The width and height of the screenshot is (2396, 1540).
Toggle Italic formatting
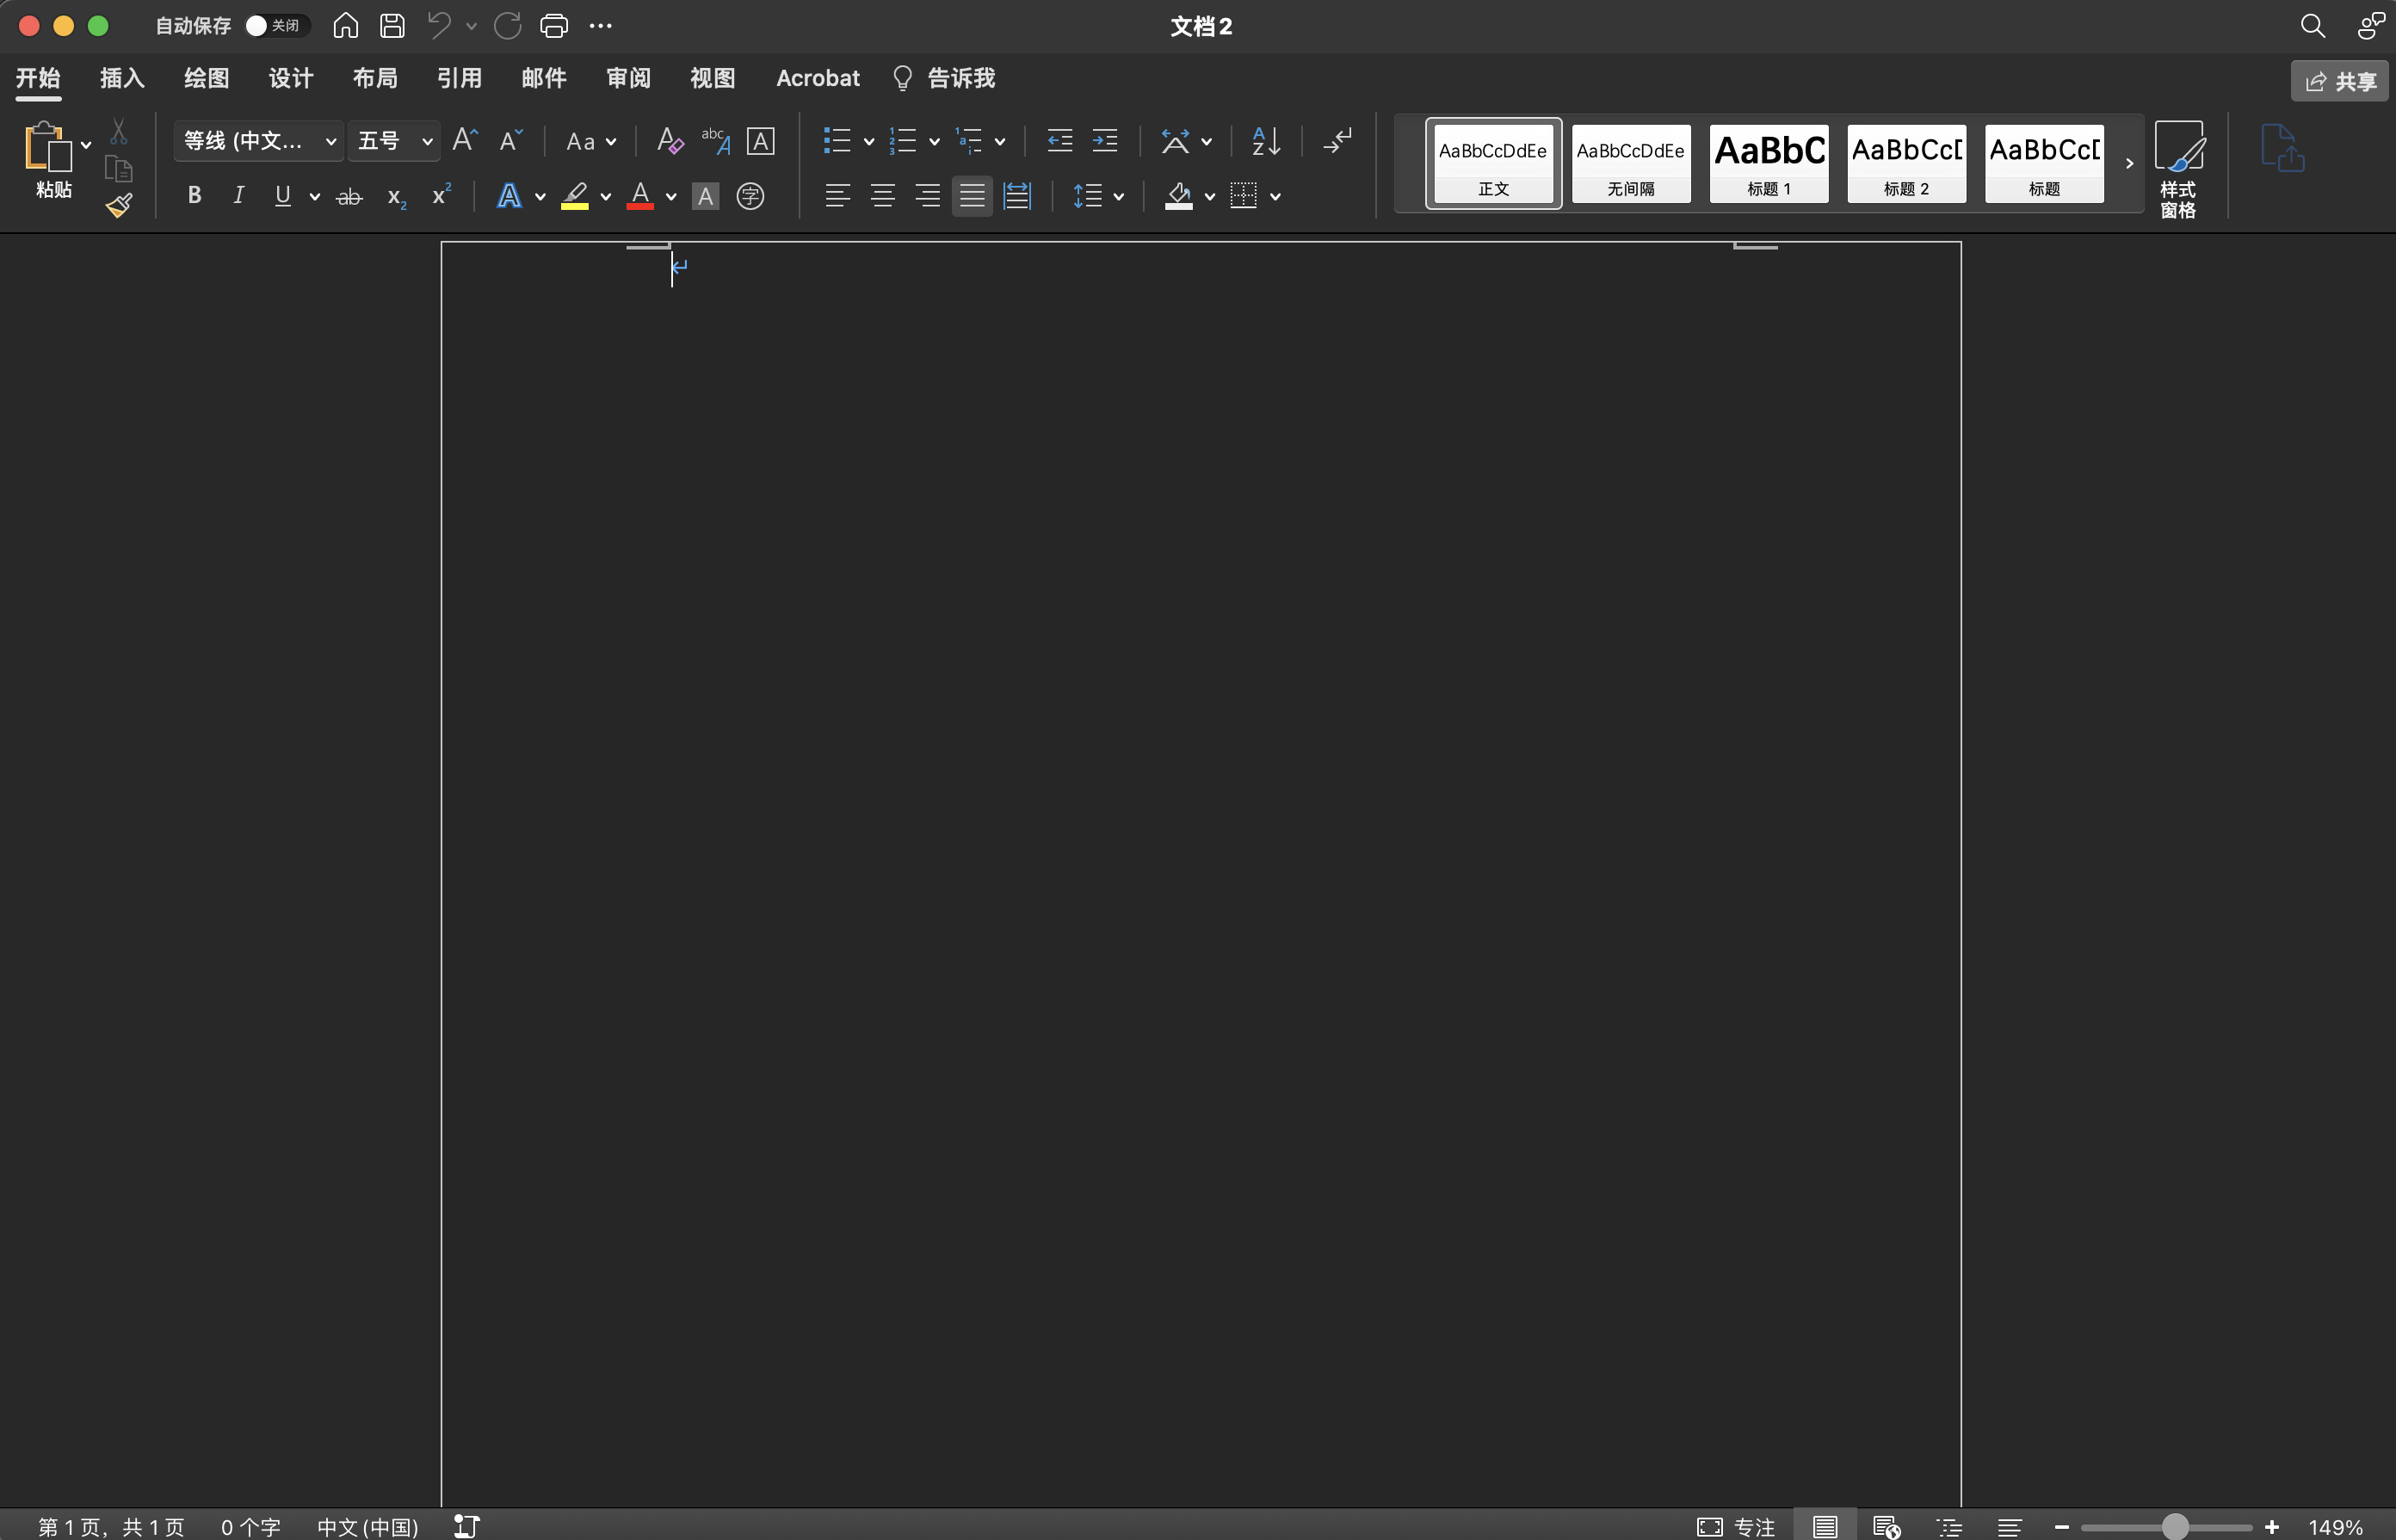(x=238, y=196)
